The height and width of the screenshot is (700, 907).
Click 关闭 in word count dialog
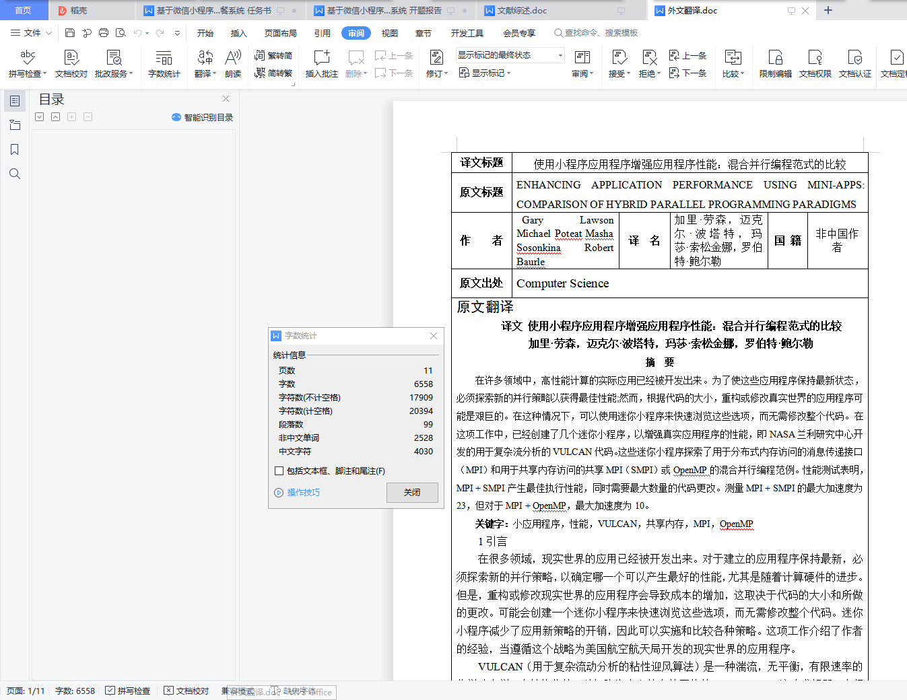[x=412, y=493]
